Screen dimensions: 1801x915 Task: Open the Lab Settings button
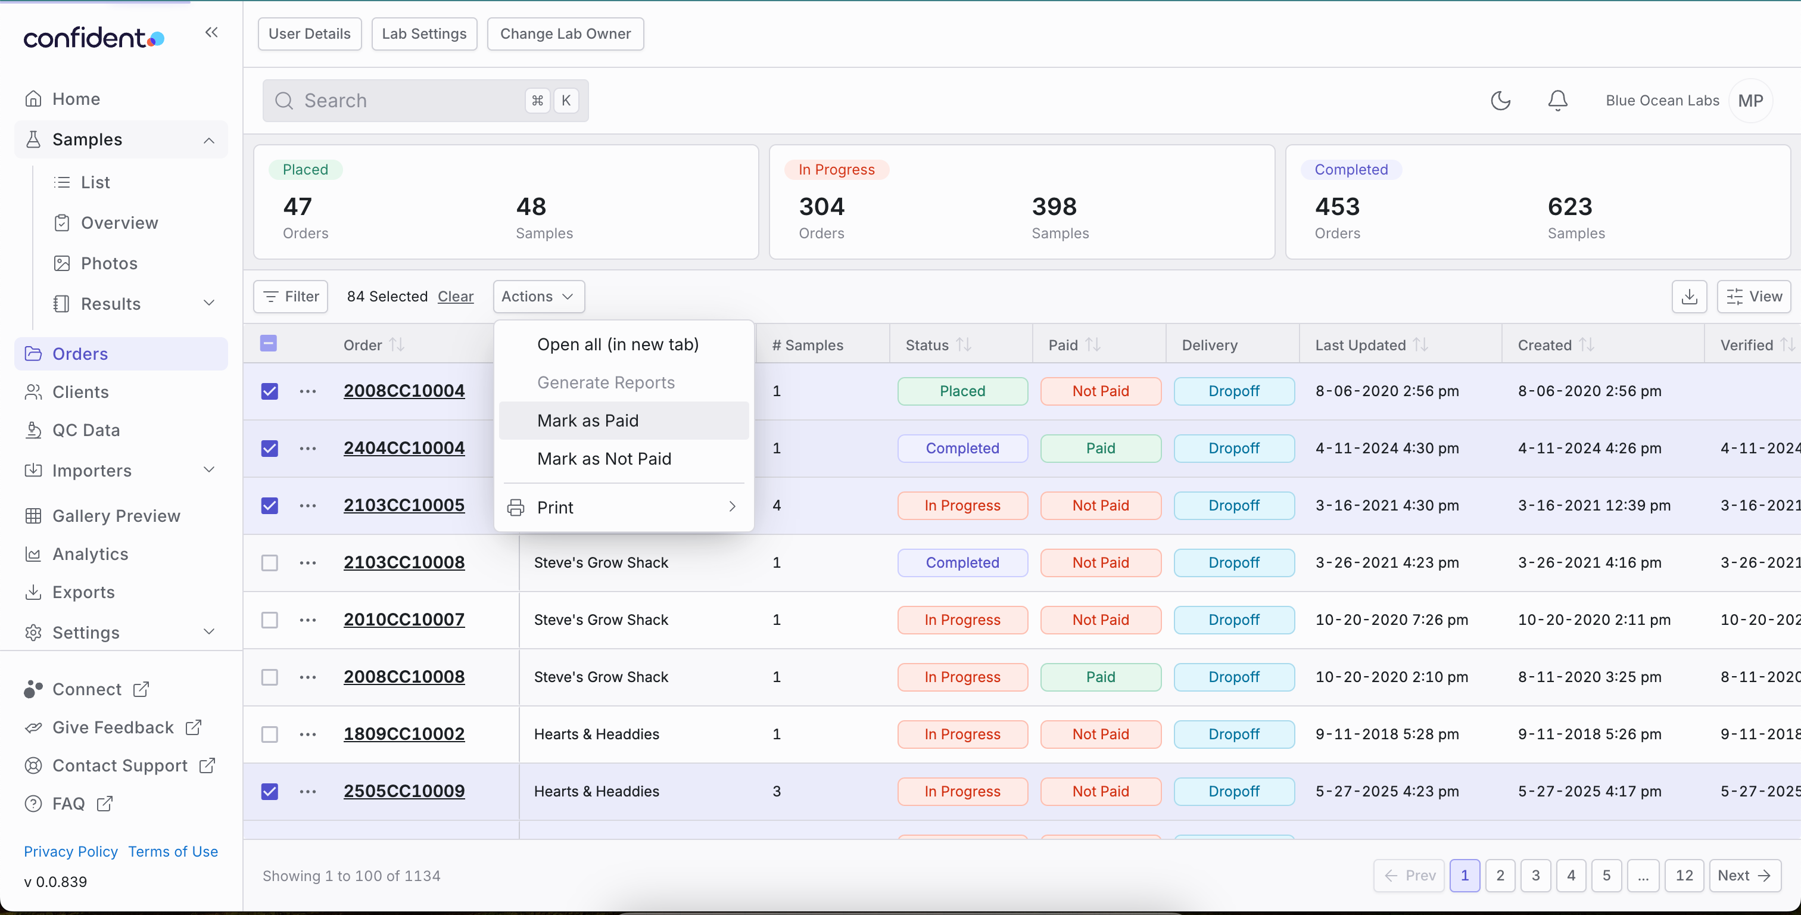pyautogui.click(x=423, y=33)
